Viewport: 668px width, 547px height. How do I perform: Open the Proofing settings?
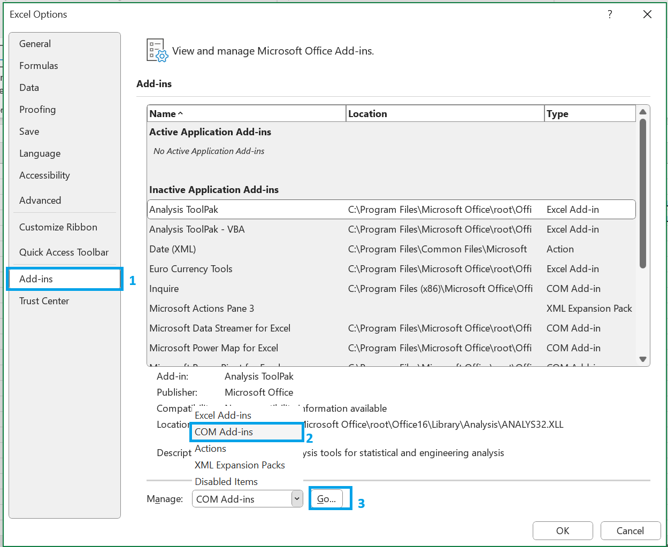65,110
